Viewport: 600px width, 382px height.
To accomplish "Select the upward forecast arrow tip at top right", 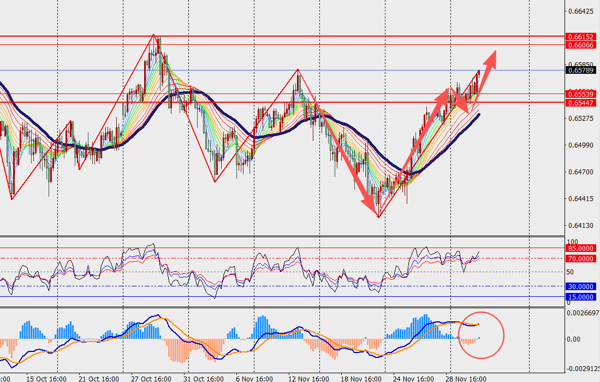I will [494, 53].
